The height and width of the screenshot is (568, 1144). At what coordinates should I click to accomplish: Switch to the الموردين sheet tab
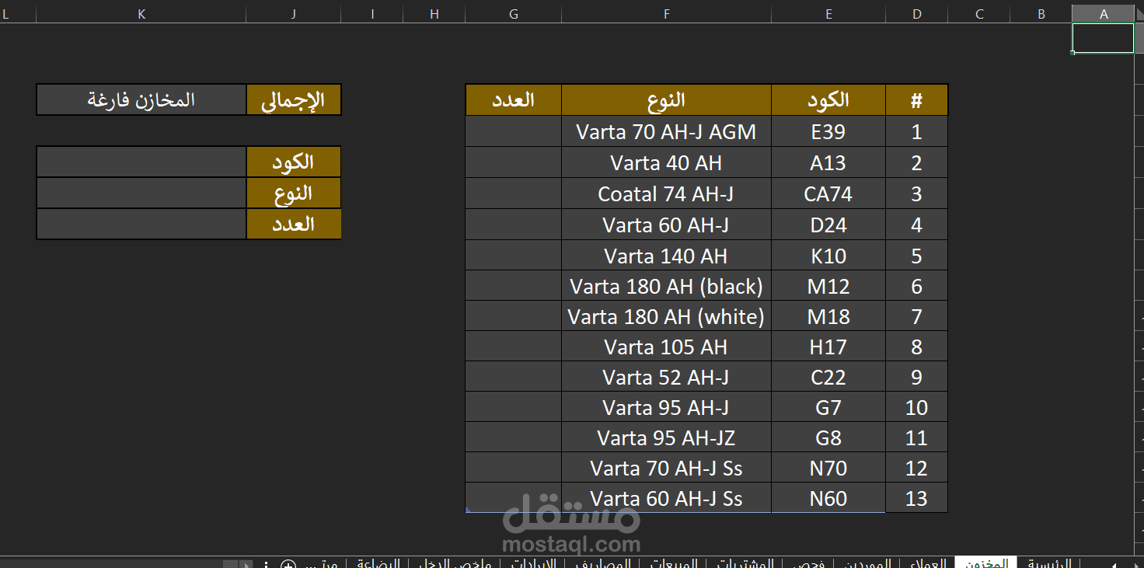pyautogui.click(x=867, y=564)
